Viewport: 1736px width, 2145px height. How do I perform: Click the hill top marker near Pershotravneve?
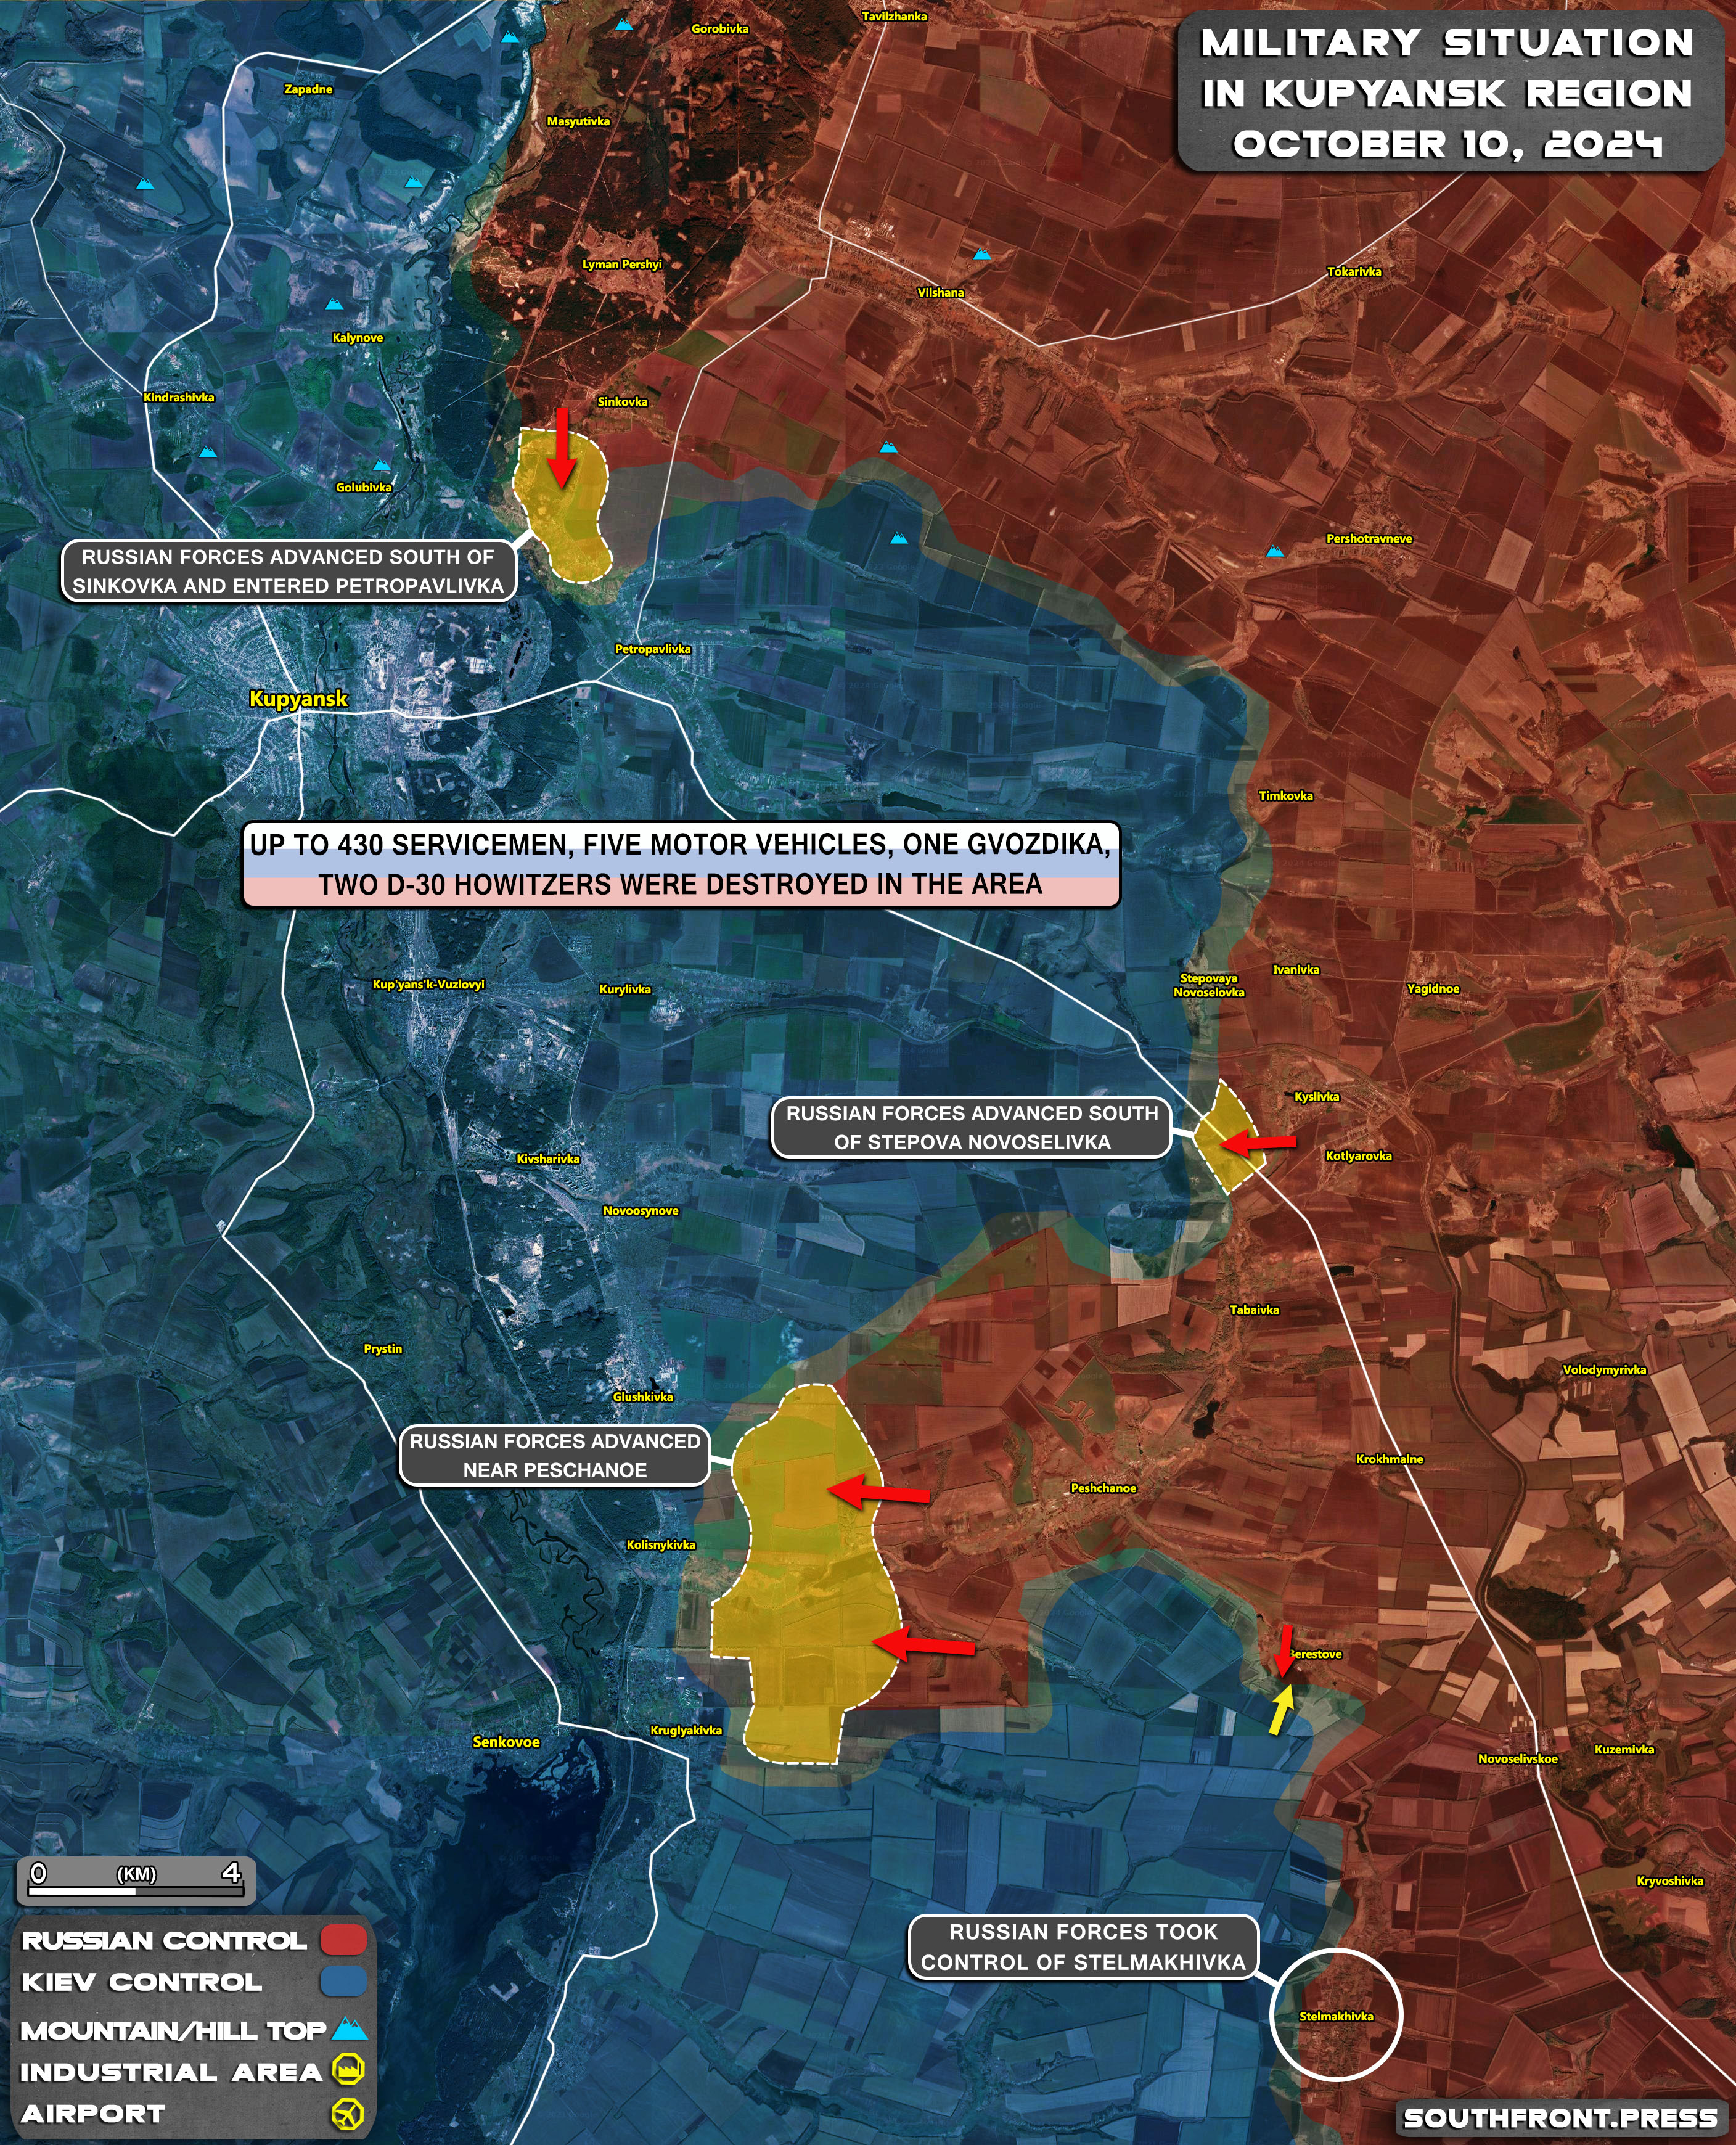(x=1274, y=551)
